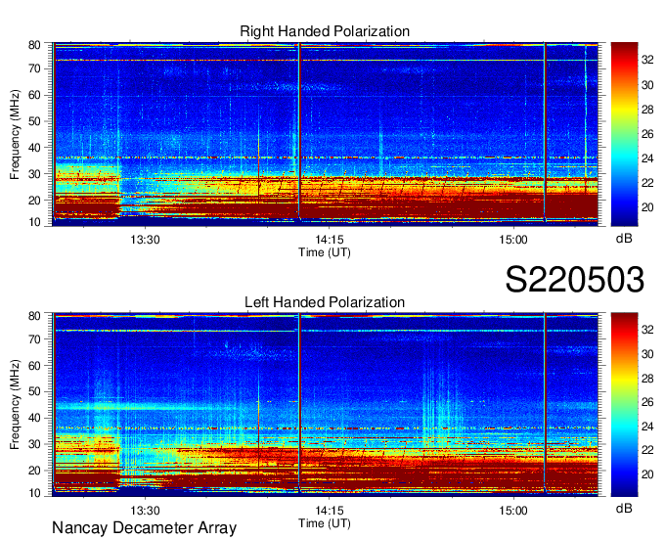Select the S220503 observation label
The image size is (665, 540).
pyautogui.click(x=575, y=280)
